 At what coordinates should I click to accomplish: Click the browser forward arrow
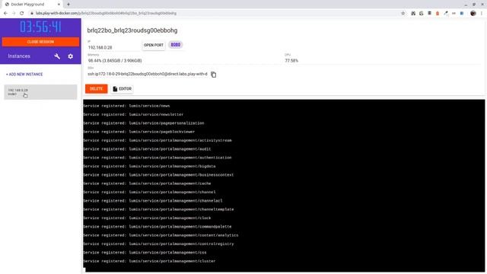tap(14, 13)
